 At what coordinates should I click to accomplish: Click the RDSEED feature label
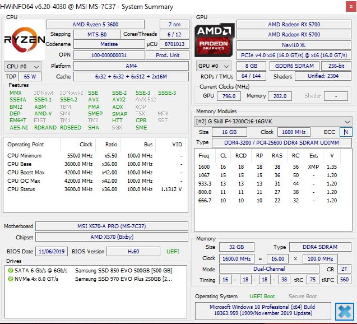pos(71,127)
